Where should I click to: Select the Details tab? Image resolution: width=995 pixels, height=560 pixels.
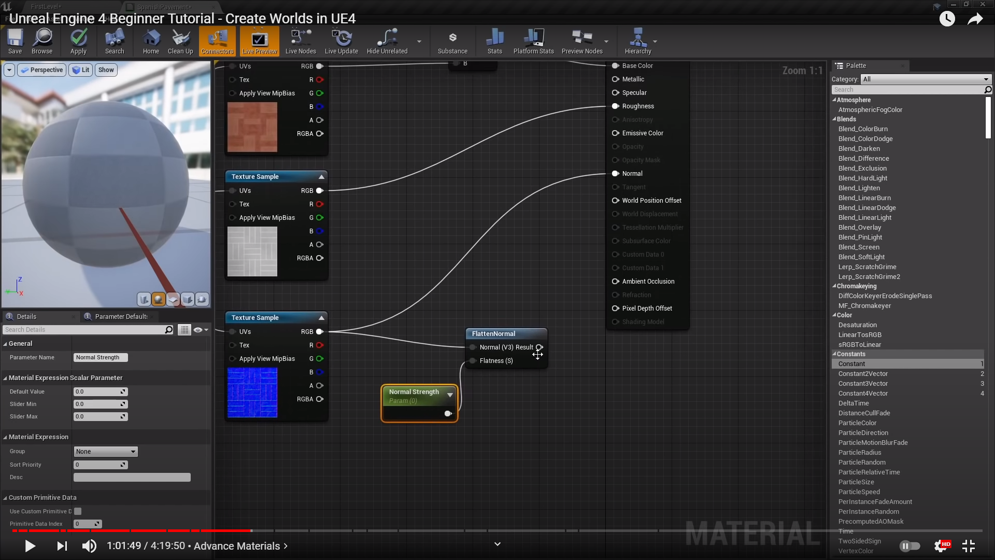[26, 317]
